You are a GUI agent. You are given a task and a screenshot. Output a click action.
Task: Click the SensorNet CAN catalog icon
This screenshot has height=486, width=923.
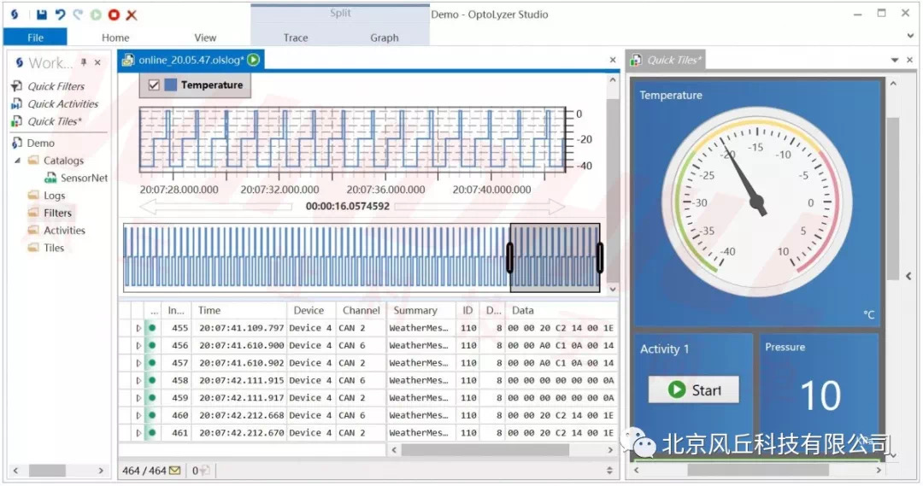click(x=50, y=179)
